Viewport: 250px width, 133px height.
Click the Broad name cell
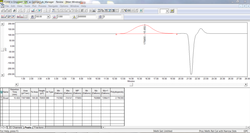[x=6, y=98]
